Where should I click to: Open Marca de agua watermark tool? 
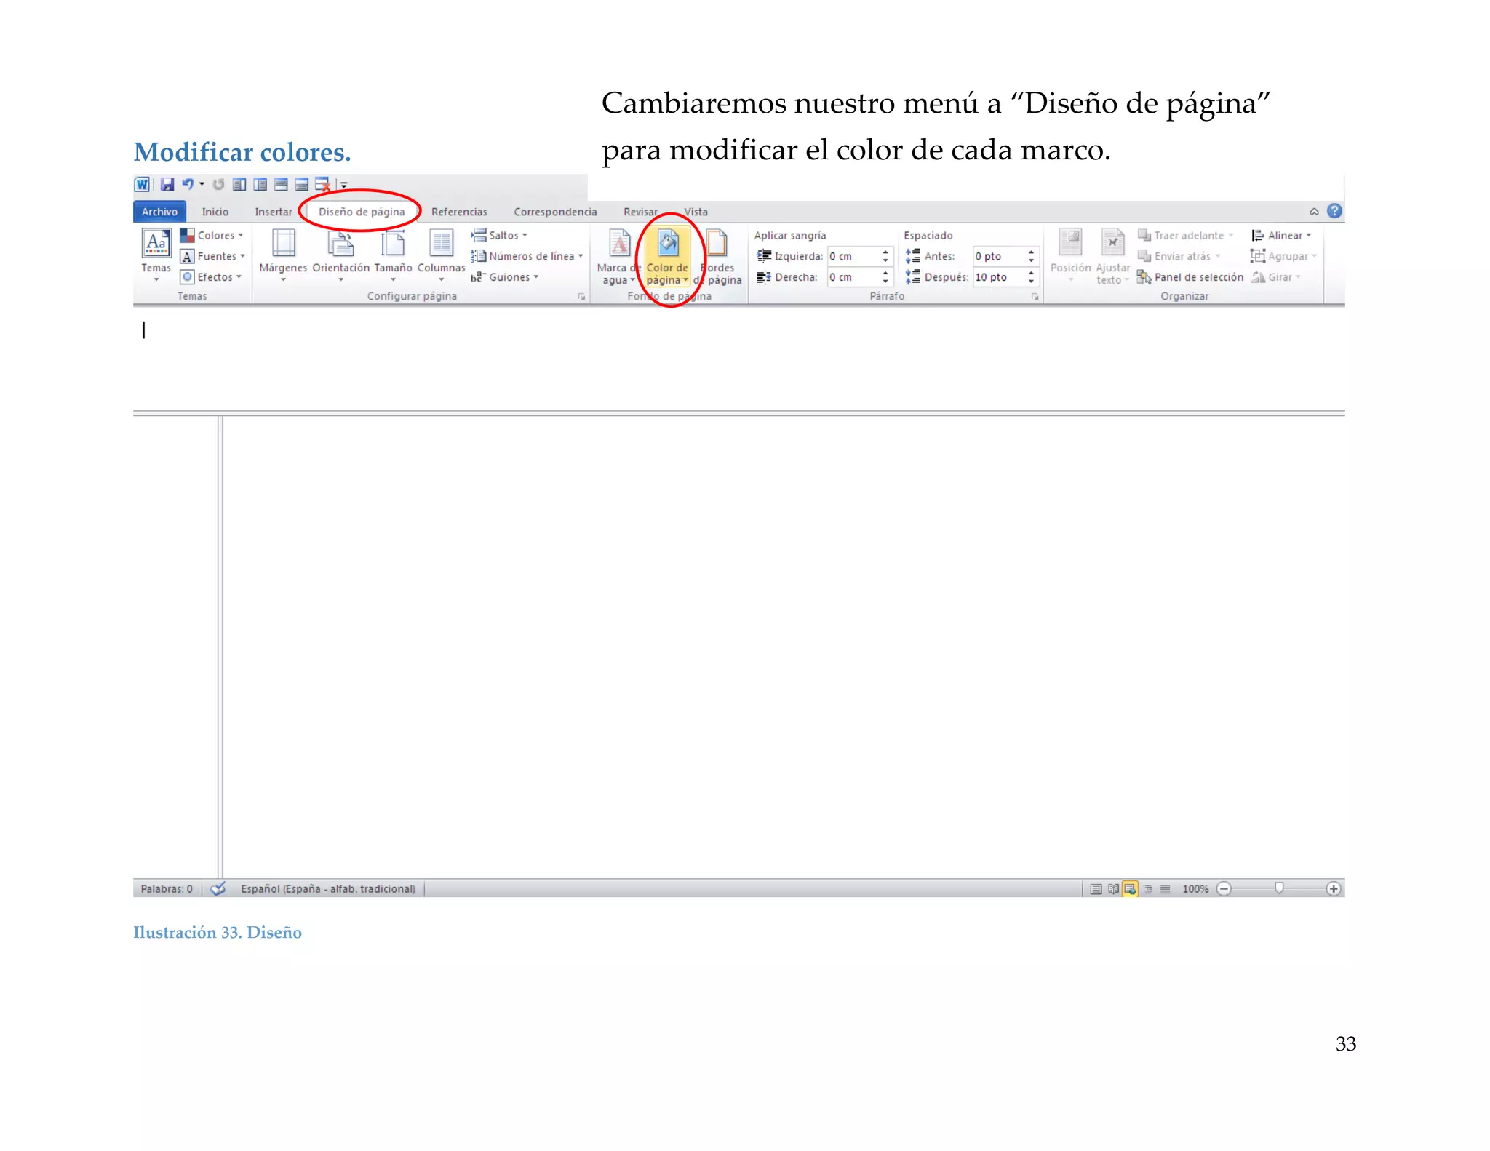pos(618,243)
